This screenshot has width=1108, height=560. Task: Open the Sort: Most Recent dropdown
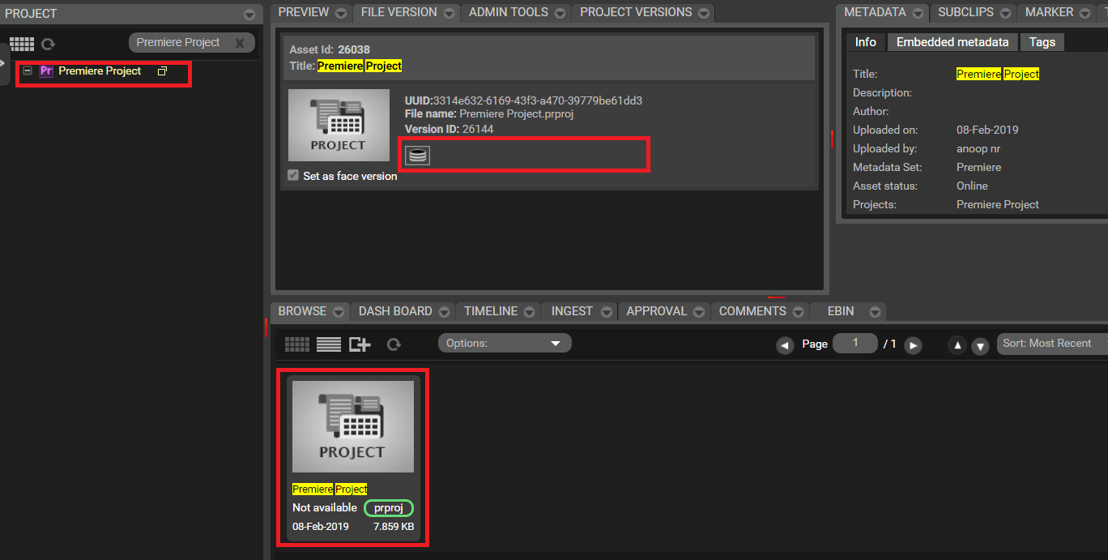1053,343
